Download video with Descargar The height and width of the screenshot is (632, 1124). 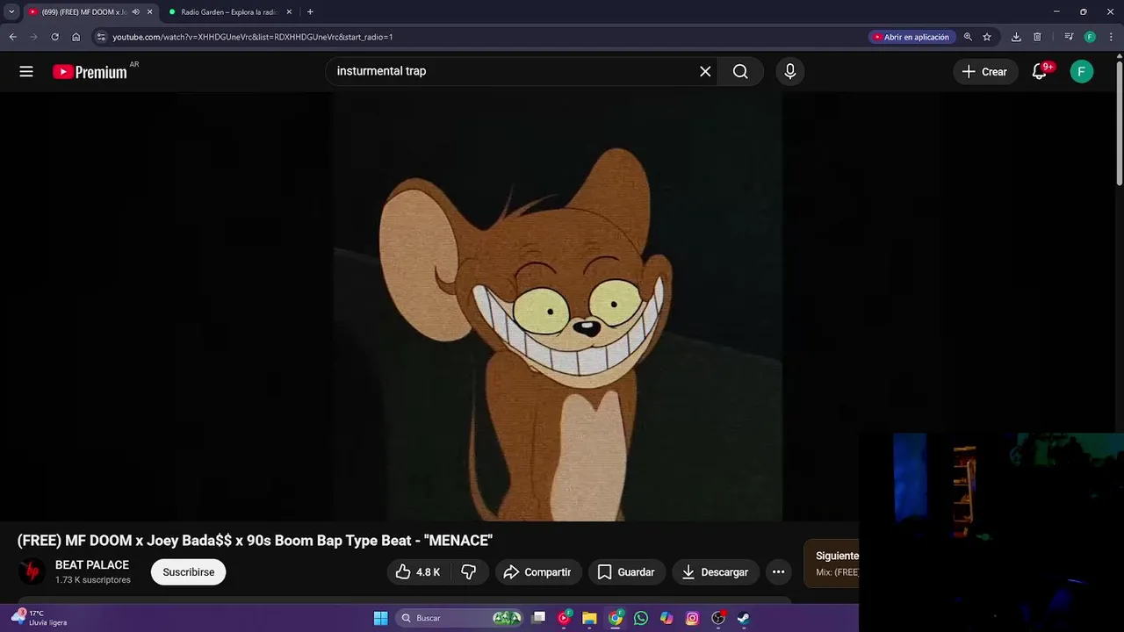(715, 572)
